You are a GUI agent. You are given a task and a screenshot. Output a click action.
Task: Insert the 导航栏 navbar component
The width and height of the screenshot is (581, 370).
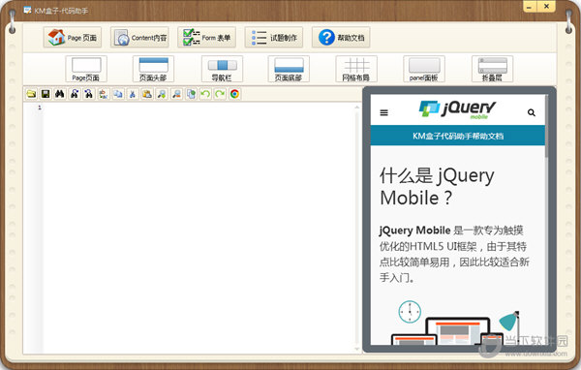(x=222, y=69)
